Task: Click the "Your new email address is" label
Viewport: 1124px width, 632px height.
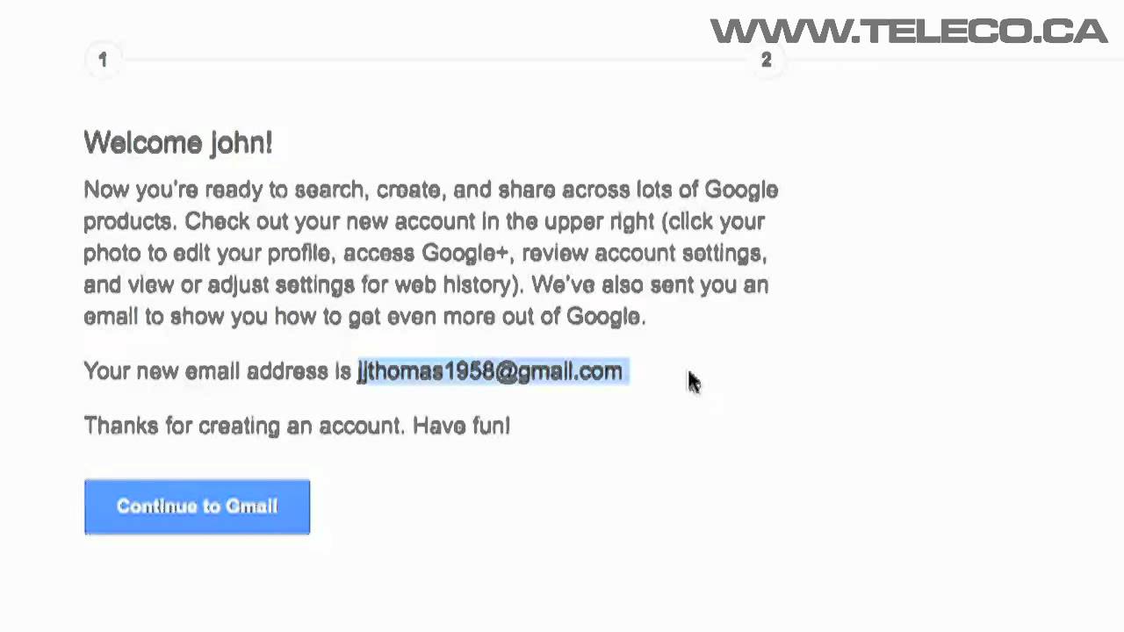Action: click(x=217, y=371)
